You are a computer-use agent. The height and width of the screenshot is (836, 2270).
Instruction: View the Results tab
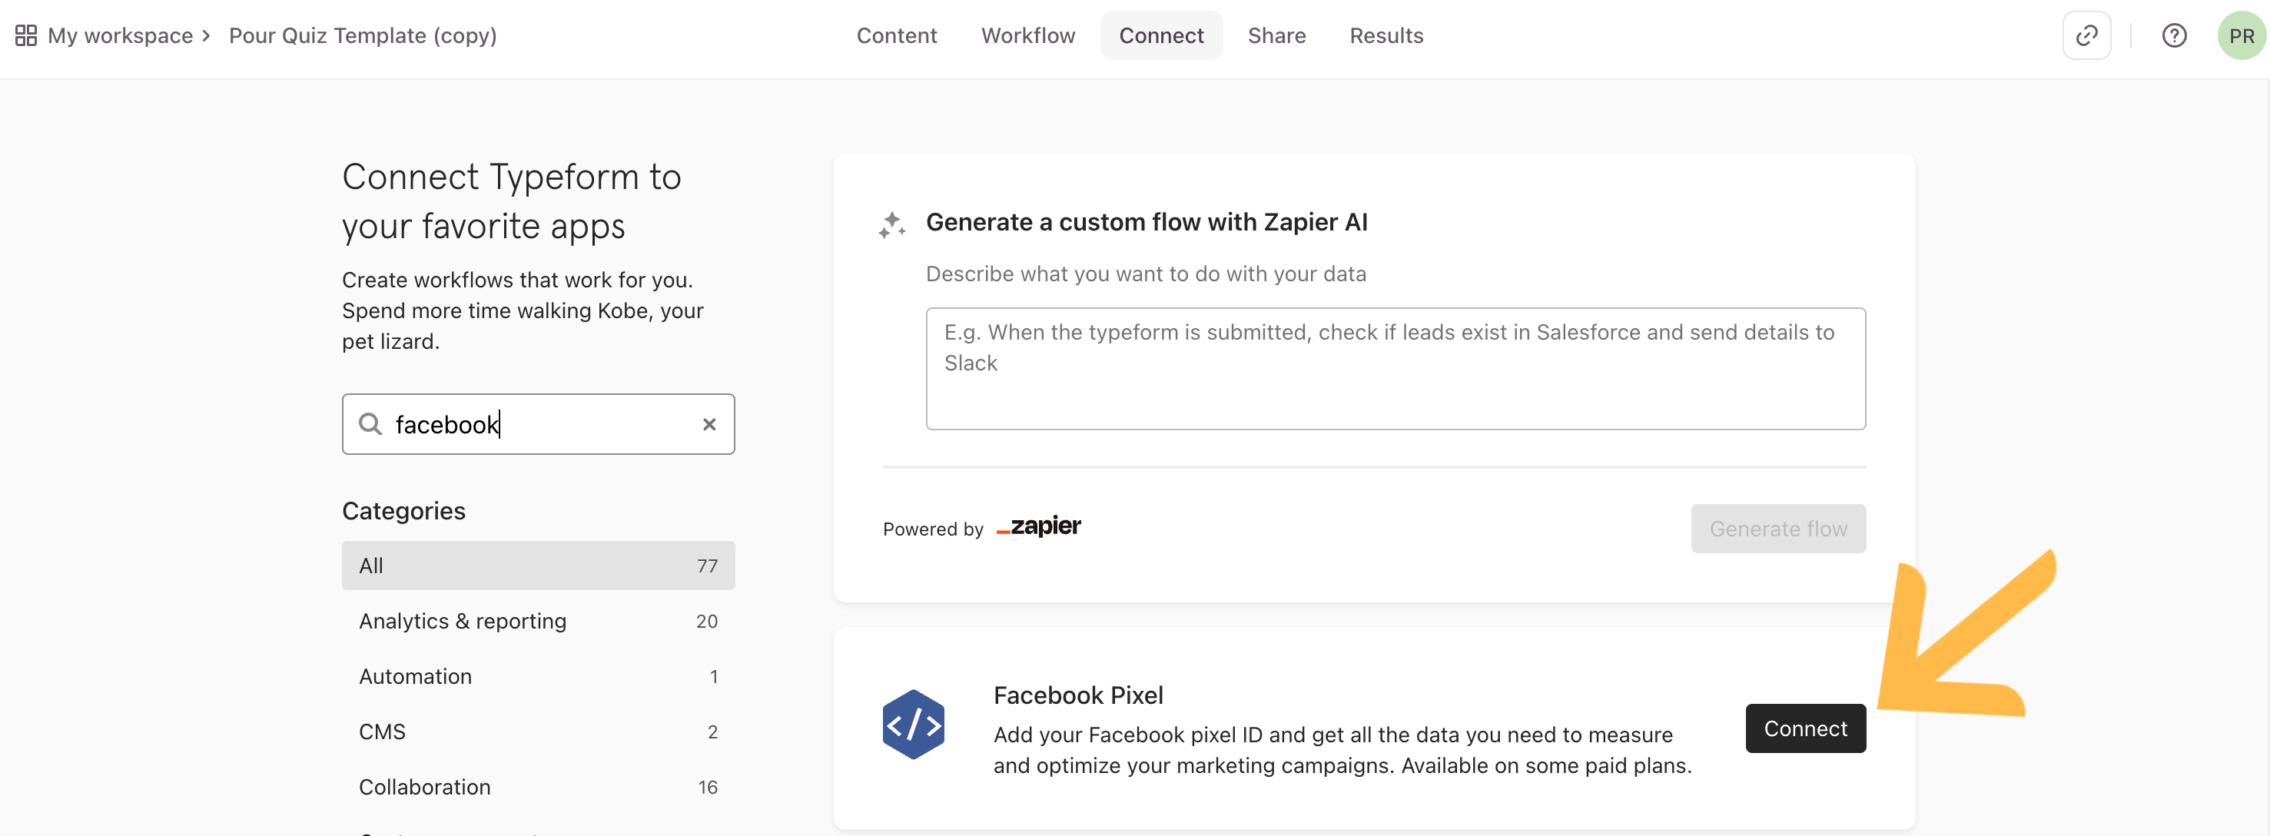[x=1386, y=35]
